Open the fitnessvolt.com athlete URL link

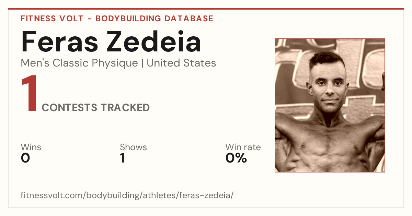click(x=127, y=195)
